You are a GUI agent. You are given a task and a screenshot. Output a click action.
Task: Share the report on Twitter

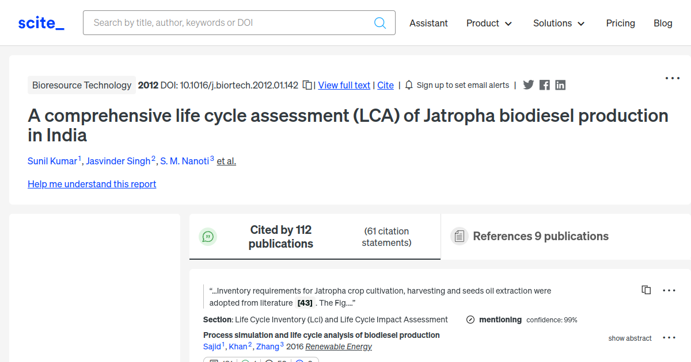[x=528, y=84]
